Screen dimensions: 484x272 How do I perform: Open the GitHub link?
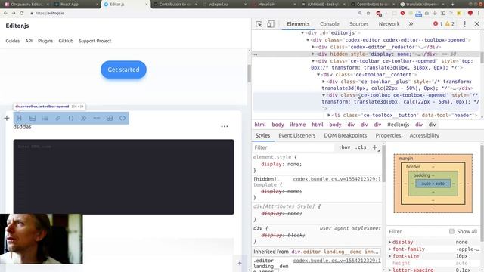click(66, 41)
